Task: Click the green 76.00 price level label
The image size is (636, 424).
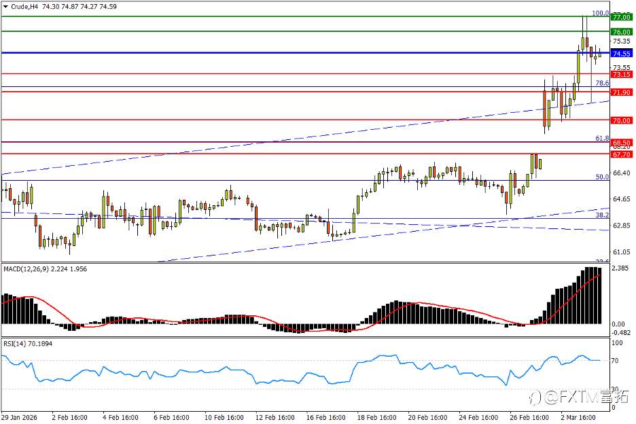Action: pyautogui.click(x=621, y=32)
